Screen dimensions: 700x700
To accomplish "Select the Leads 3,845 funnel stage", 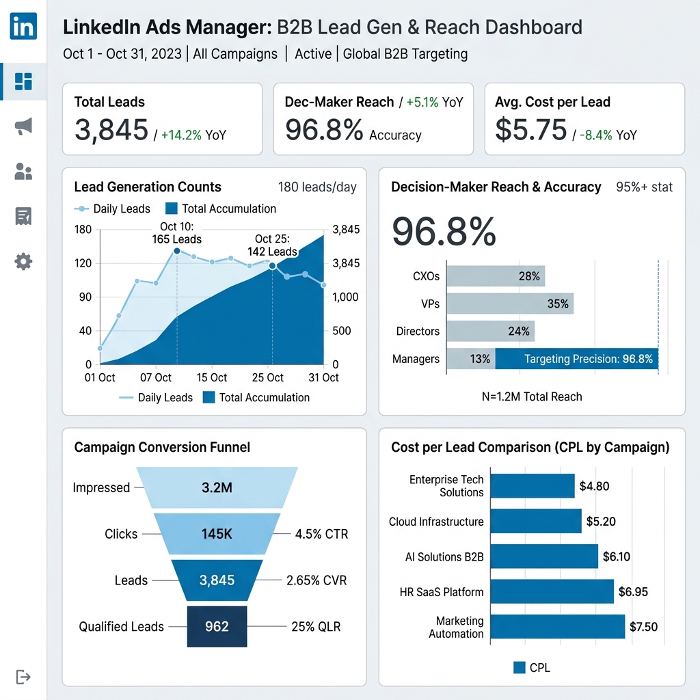I will pyautogui.click(x=217, y=580).
